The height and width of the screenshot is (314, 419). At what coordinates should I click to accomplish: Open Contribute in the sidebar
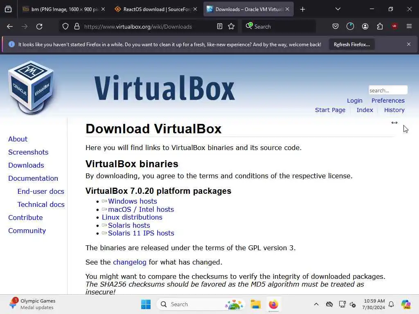25,218
